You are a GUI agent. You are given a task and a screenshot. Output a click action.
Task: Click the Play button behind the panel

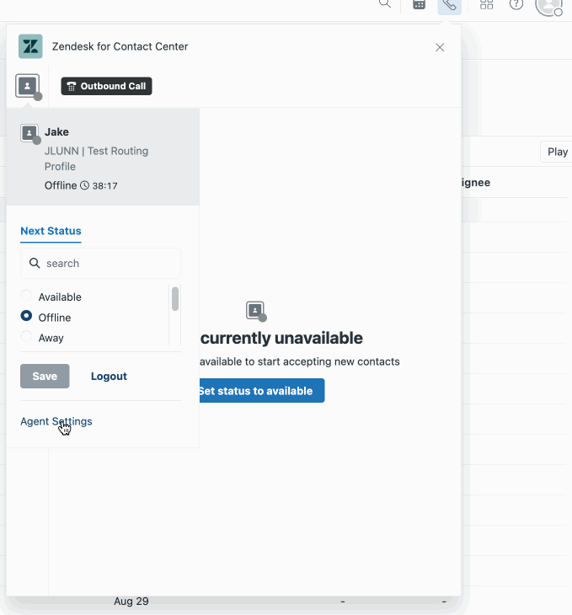556,152
